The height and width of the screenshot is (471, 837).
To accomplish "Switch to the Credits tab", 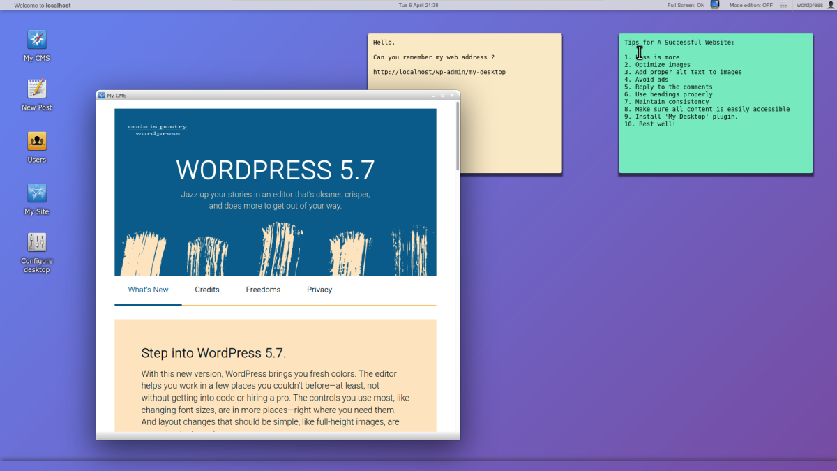I will [x=207, y=290].
